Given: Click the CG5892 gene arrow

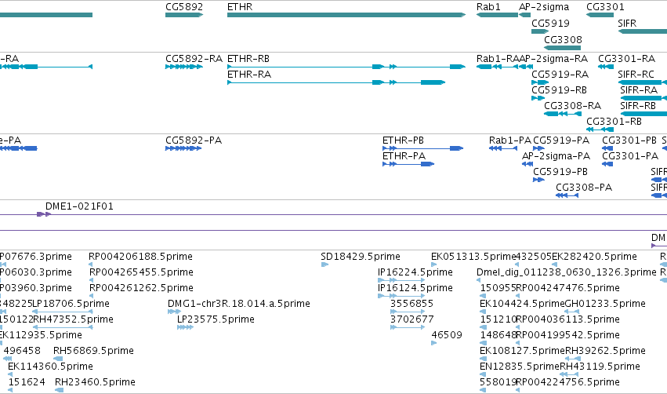Looking at the screenshot, I should (x=184, y=15).
